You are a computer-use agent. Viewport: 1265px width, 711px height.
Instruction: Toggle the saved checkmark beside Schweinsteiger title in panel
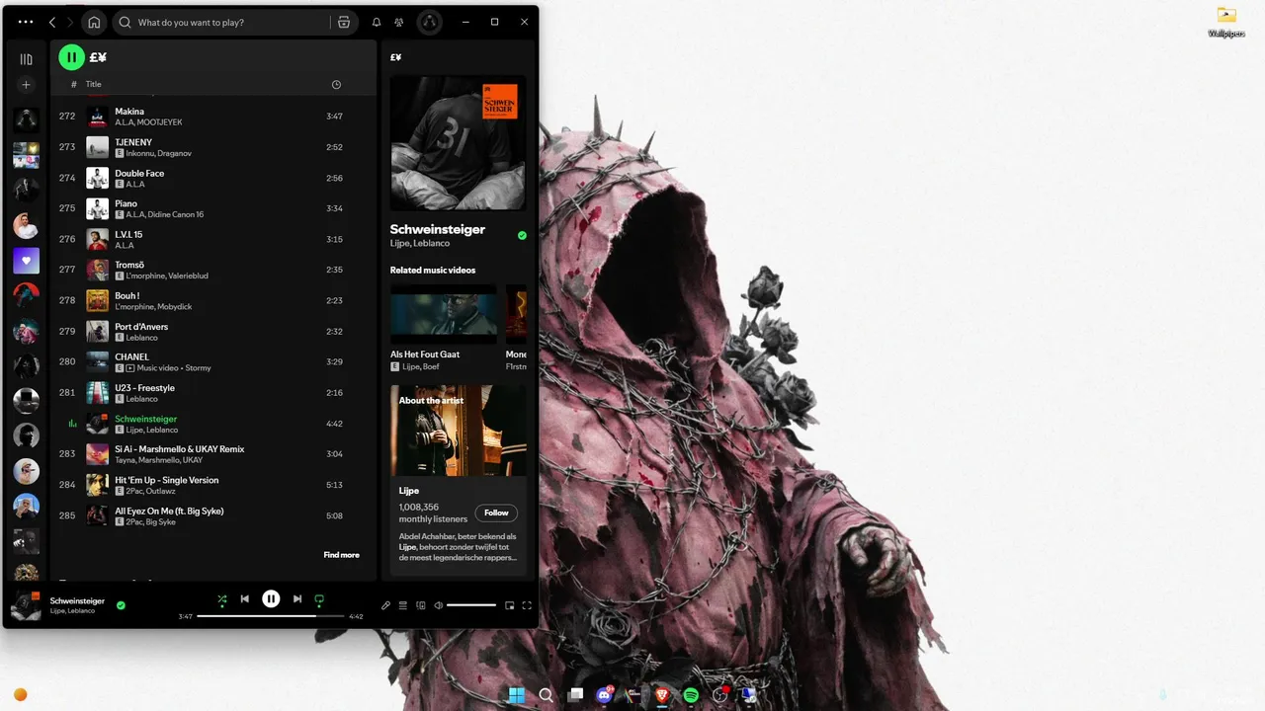click(x=522, y=235)
